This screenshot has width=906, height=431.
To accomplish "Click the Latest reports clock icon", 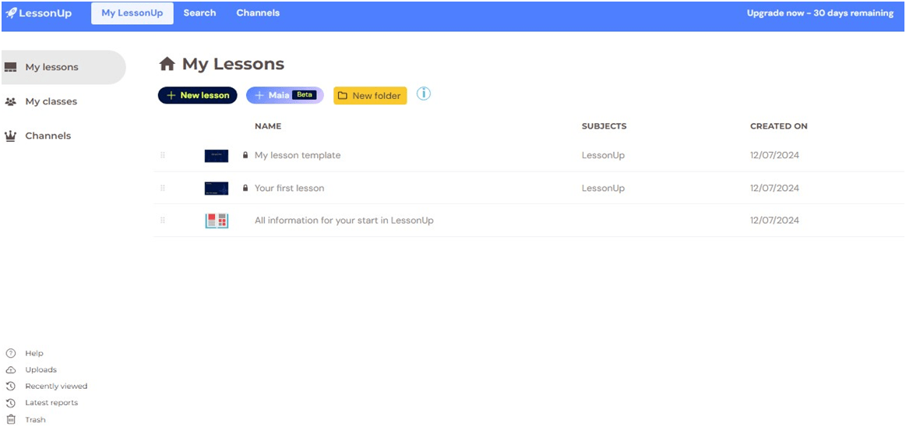I will click(x=10, y=403).
